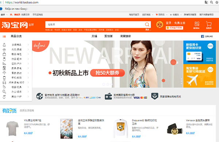The height and width of the screenshot is (142, 219).
Task: Select the first banner carousel dot
Action: (x=104, y=84)
